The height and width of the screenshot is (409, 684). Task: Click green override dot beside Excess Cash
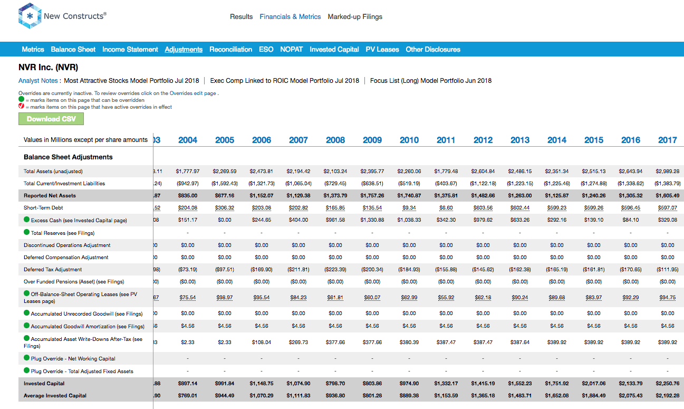click(x=27, y=220)
